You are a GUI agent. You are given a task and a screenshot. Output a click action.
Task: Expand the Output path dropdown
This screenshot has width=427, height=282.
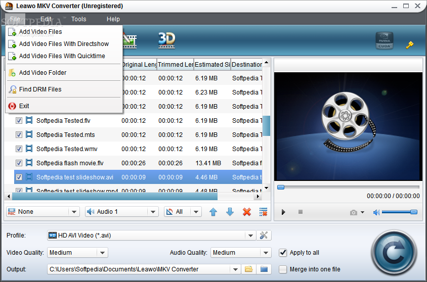(235, 269)
